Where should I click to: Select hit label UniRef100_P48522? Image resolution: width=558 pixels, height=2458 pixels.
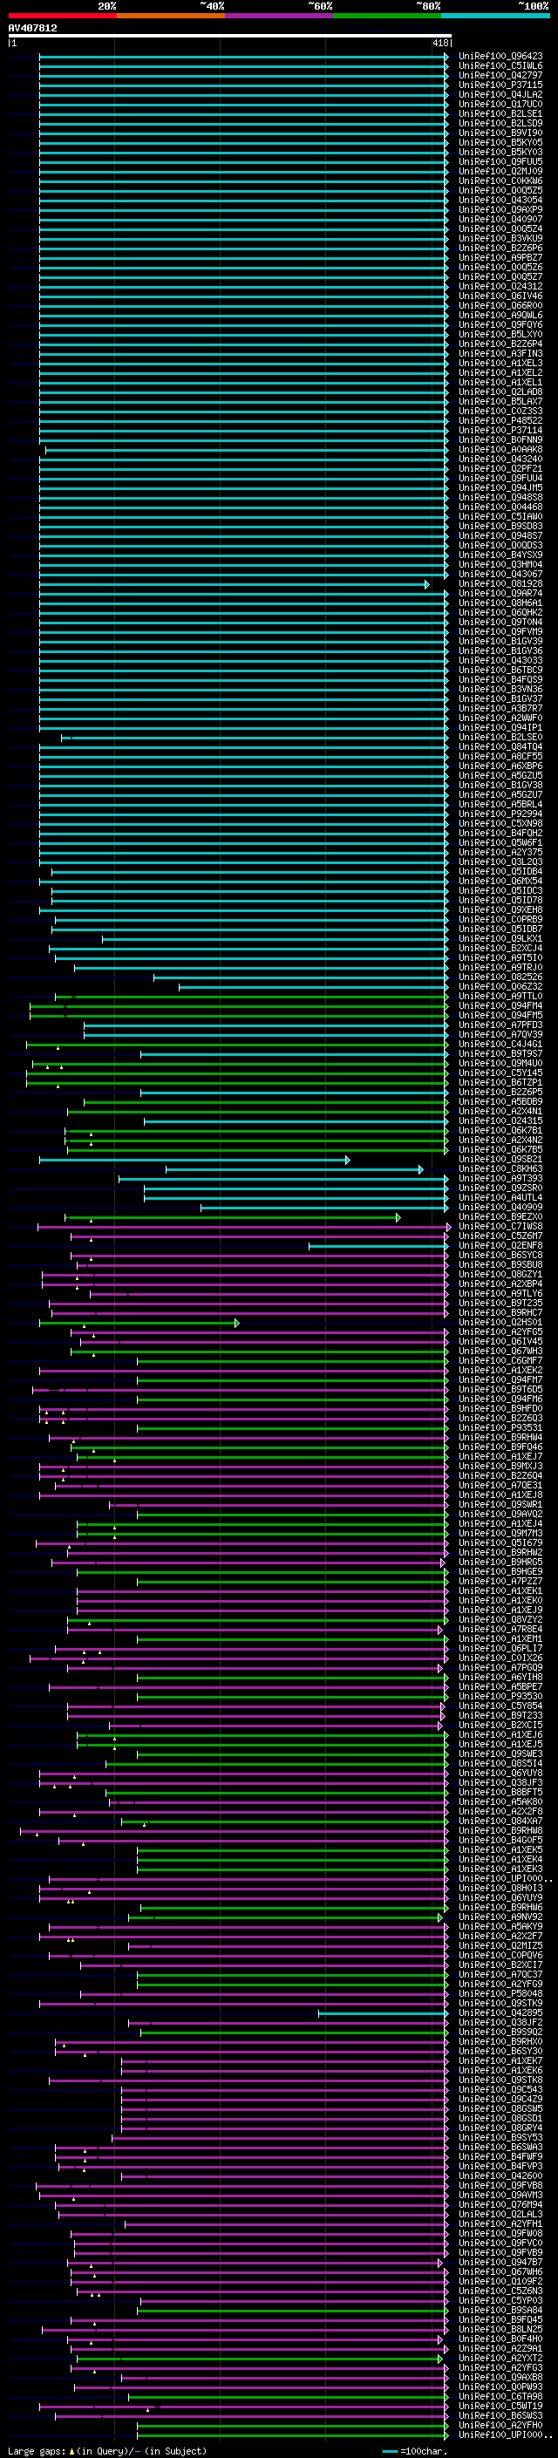coord(500,421)
